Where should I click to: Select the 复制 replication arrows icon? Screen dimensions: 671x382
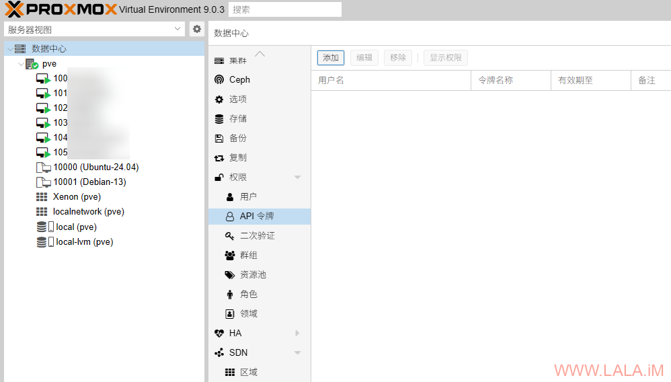[219, 158]
